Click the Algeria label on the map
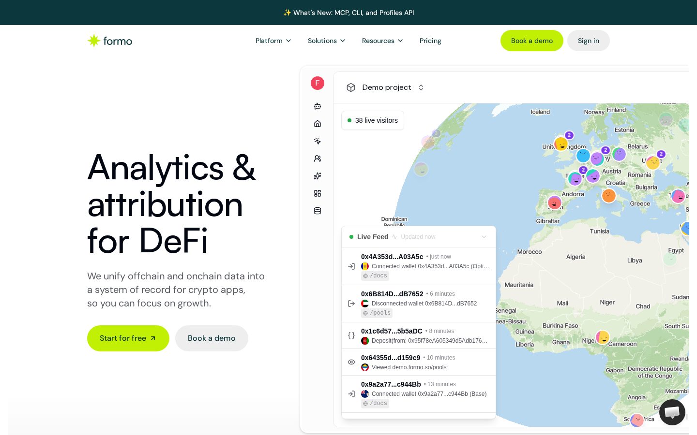 pos(576,257)
